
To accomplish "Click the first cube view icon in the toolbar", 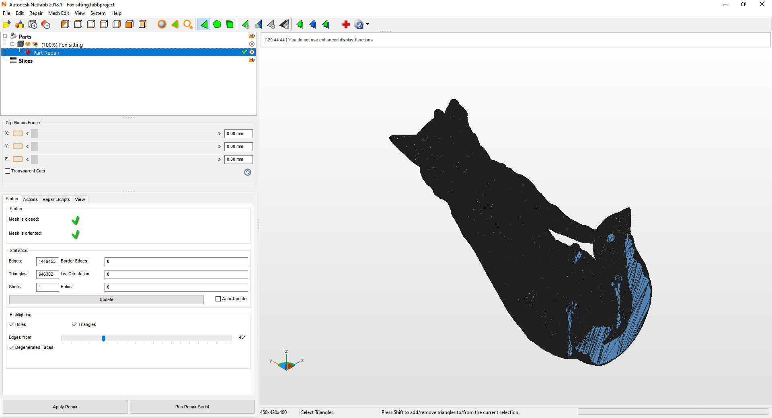I will tap(65, 25).
